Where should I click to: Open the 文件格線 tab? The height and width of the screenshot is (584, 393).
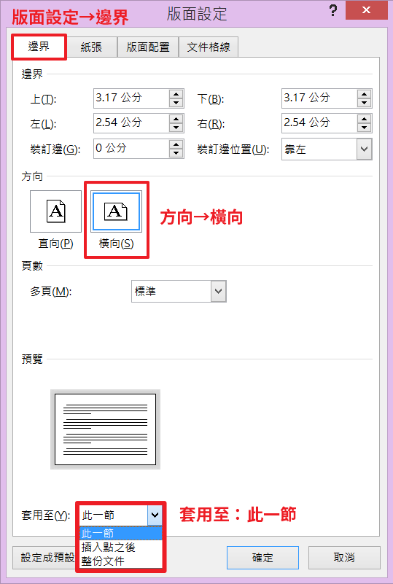pyautogui.click(x=209, y=47)
